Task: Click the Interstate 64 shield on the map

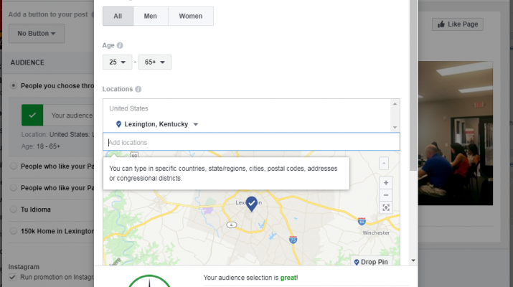Action: pyautogui.click(x=362, y=222)
